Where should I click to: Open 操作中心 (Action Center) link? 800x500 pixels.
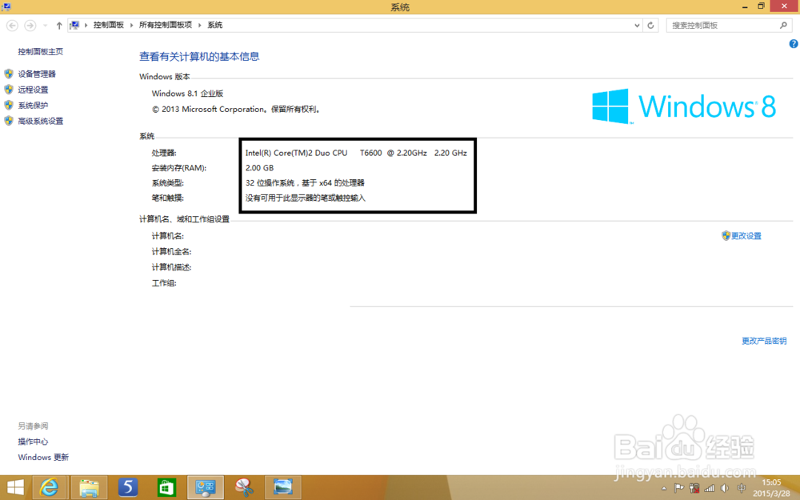pos(33,442)
